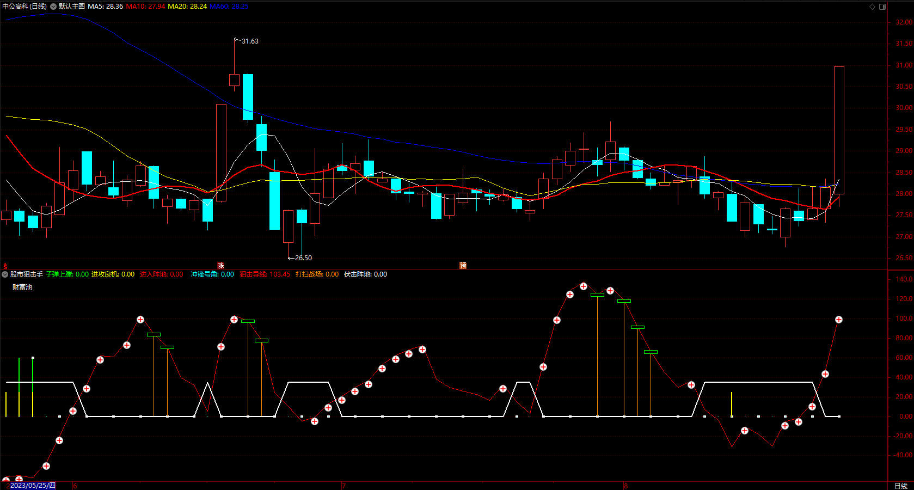Viewport: 914px width, 490px height.
Task: Switch period via 日线 at bottom right
Action: point(901,486)
